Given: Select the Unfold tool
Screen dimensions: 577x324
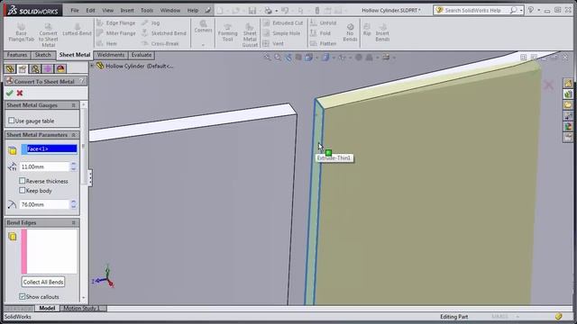Looking at the screenshot, I should point(323,22).
